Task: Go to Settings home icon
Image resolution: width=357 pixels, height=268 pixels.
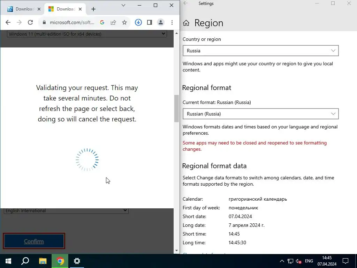Action: click(186, 23)
